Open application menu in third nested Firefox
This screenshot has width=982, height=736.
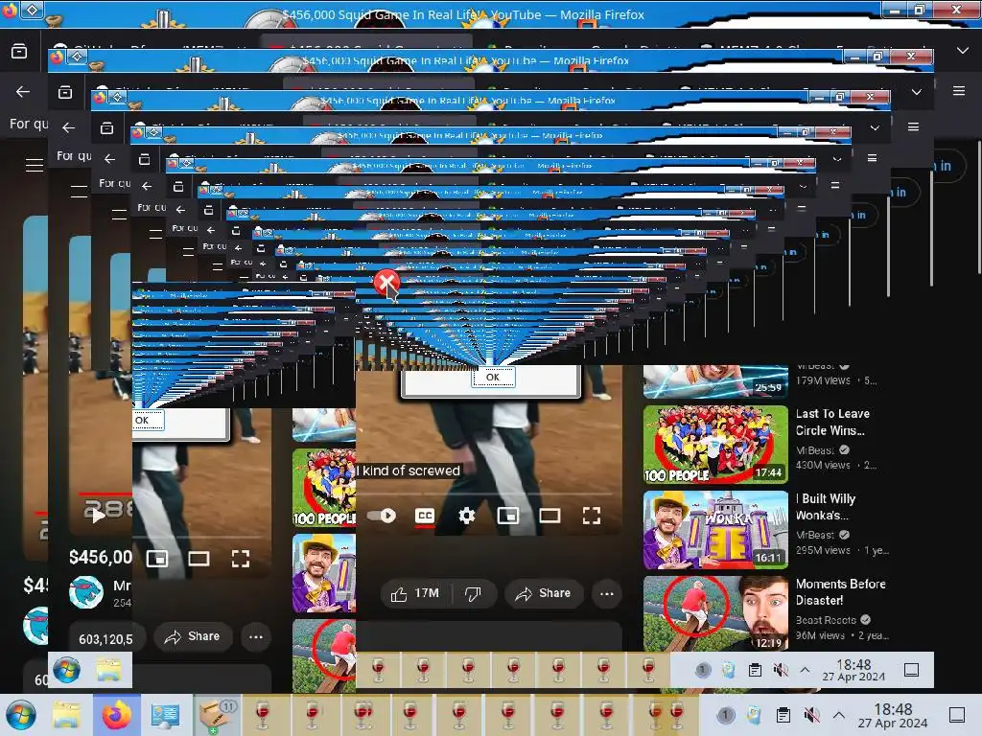point(872,158)
